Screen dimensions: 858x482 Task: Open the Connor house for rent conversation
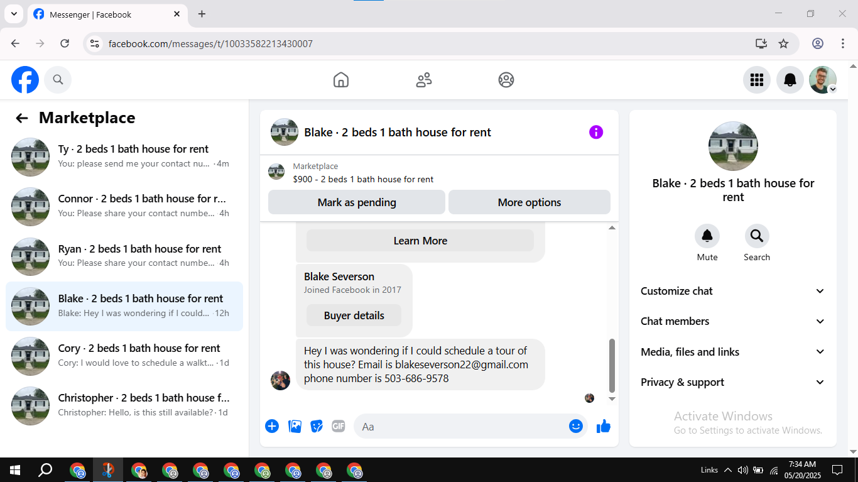(x=124, y=206)
